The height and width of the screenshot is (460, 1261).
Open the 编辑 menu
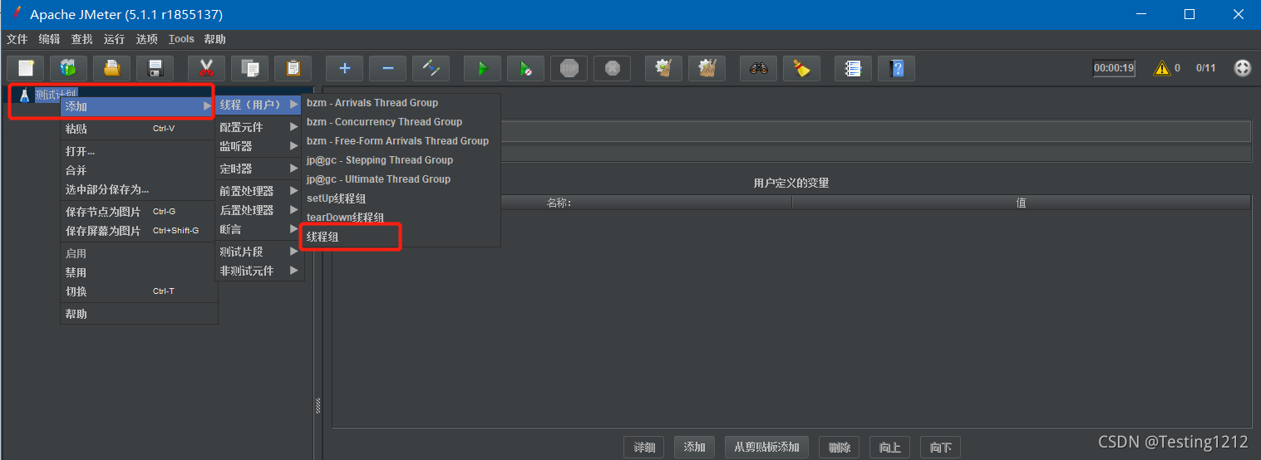click(x=49, y=39)
